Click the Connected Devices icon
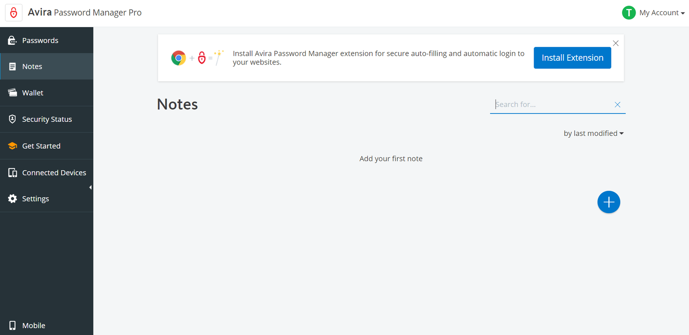The image size is (689, 335). [x=12, y=172]
